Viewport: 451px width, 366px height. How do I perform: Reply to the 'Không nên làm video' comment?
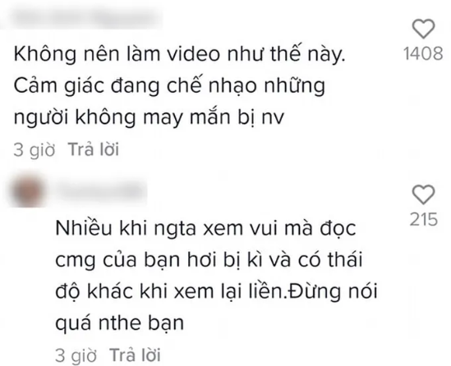(93, 149)
